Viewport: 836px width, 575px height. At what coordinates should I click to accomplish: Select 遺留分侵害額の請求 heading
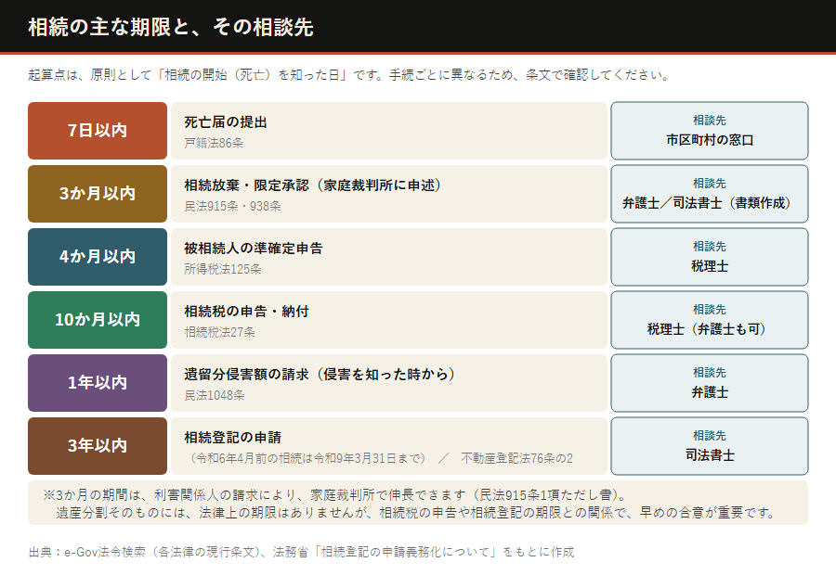coord(320,375)
